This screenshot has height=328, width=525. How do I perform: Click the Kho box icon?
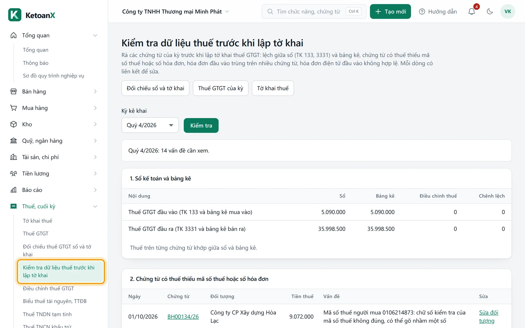pos(13,124)
